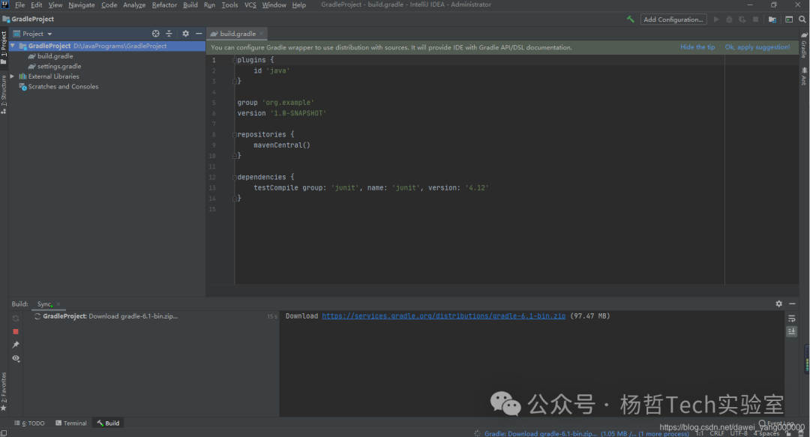Expand the External Libraries node

pos(12,76)
